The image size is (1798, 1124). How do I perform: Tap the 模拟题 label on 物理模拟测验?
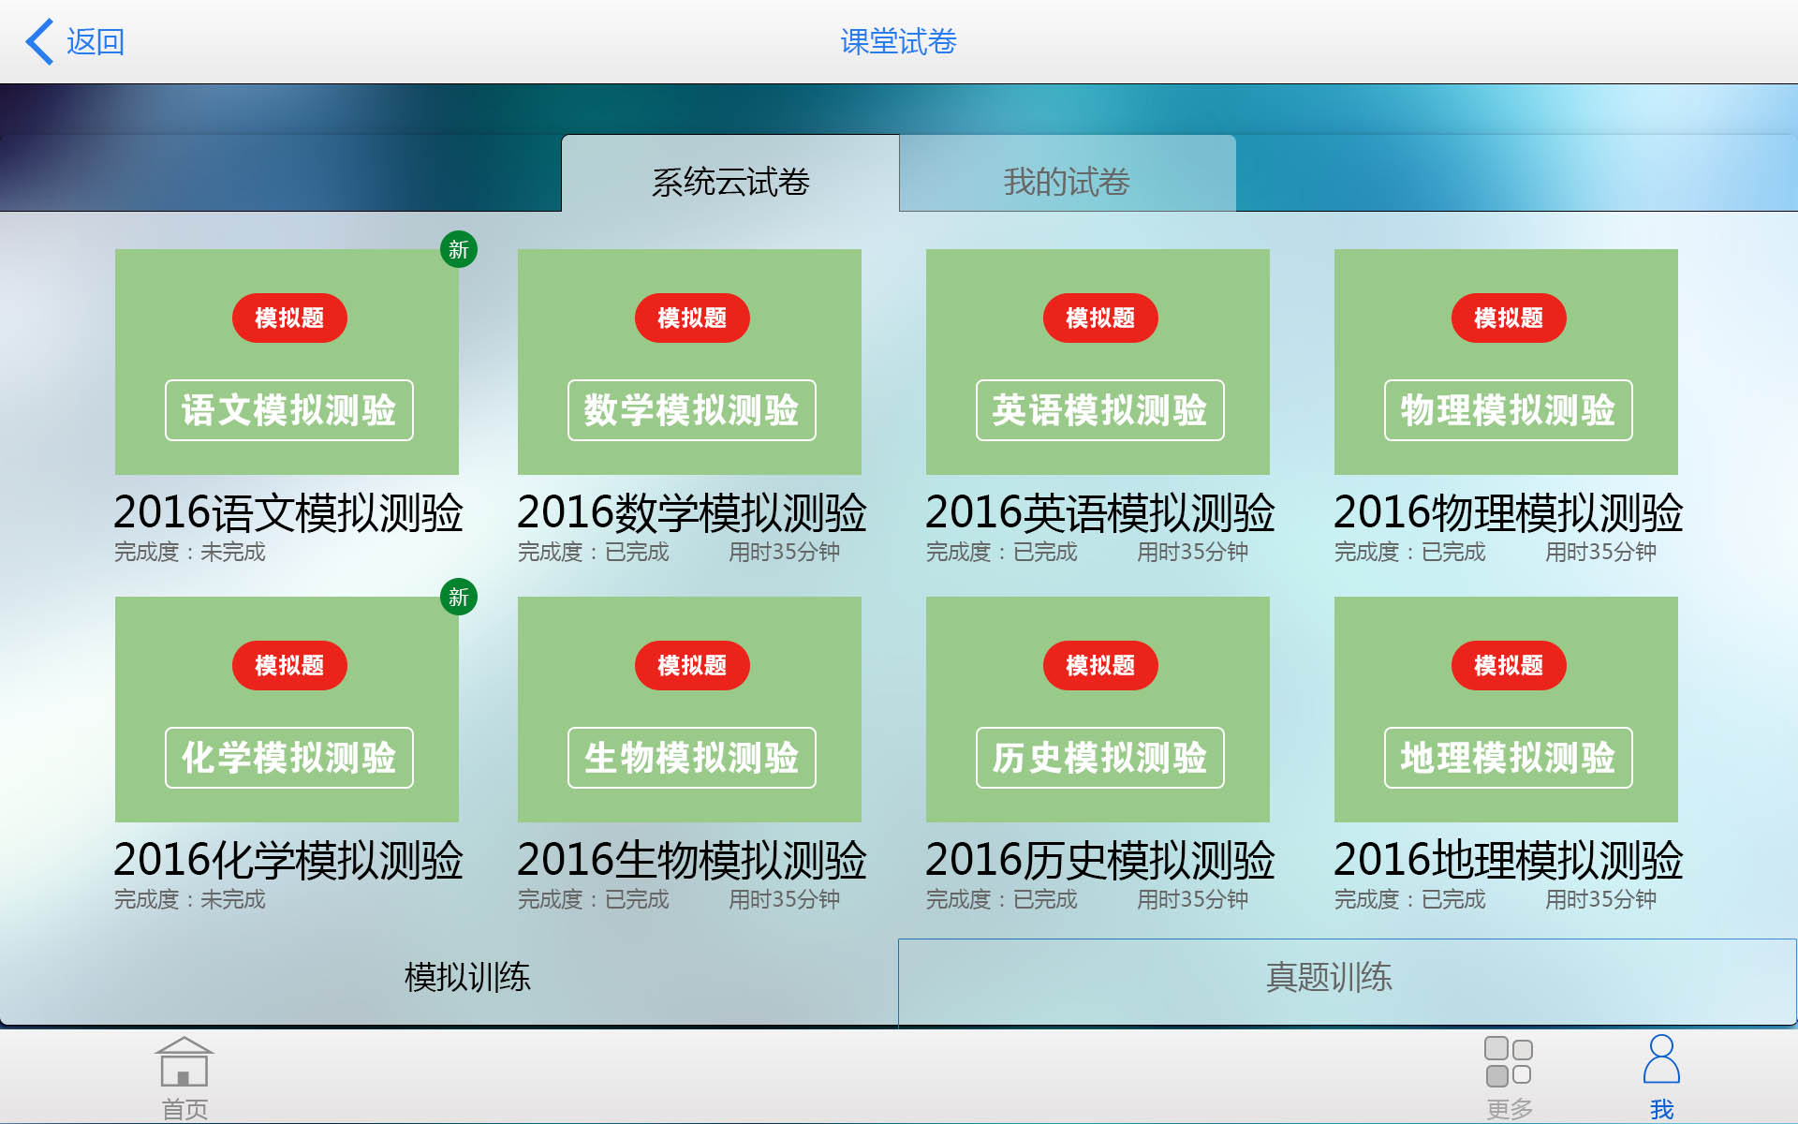1508,318
